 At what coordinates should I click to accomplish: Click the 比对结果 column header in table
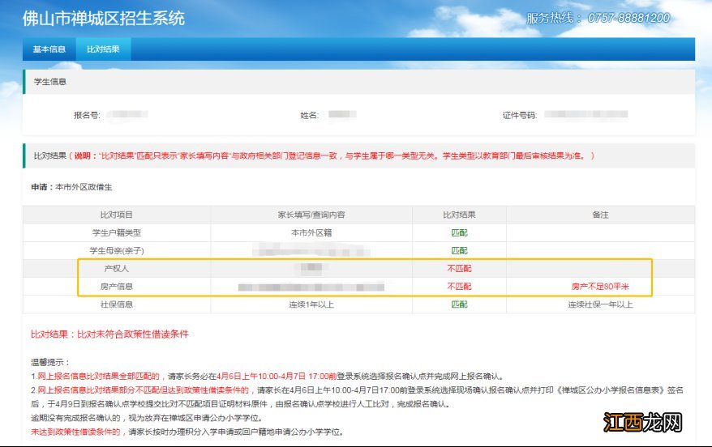point(459,215)
